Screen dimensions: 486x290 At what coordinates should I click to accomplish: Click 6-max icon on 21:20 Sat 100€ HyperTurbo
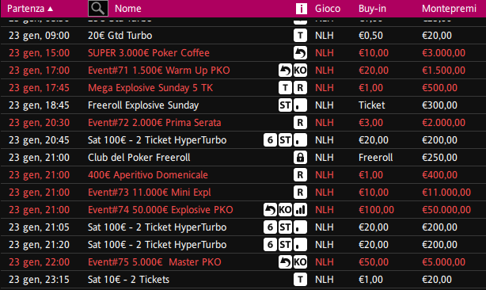[270, 245]
